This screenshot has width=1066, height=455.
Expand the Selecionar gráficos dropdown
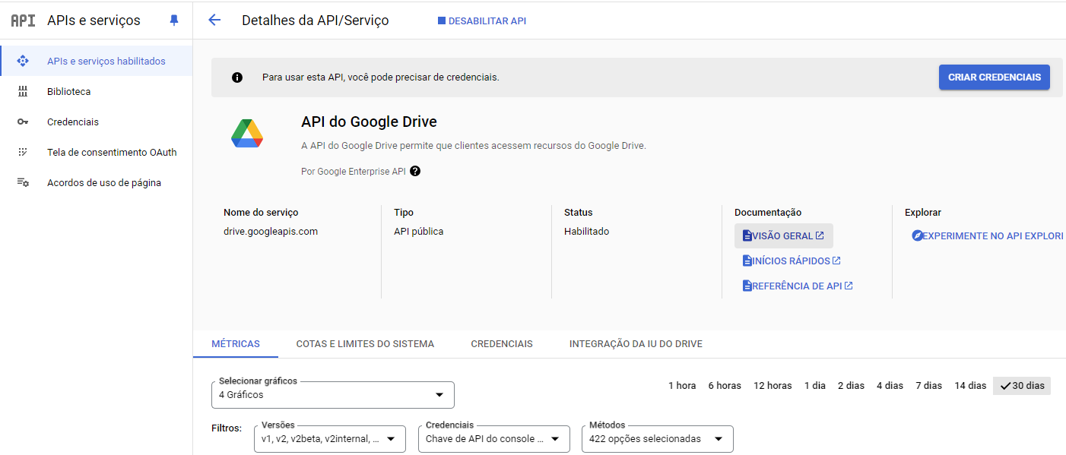pos(333,395)
